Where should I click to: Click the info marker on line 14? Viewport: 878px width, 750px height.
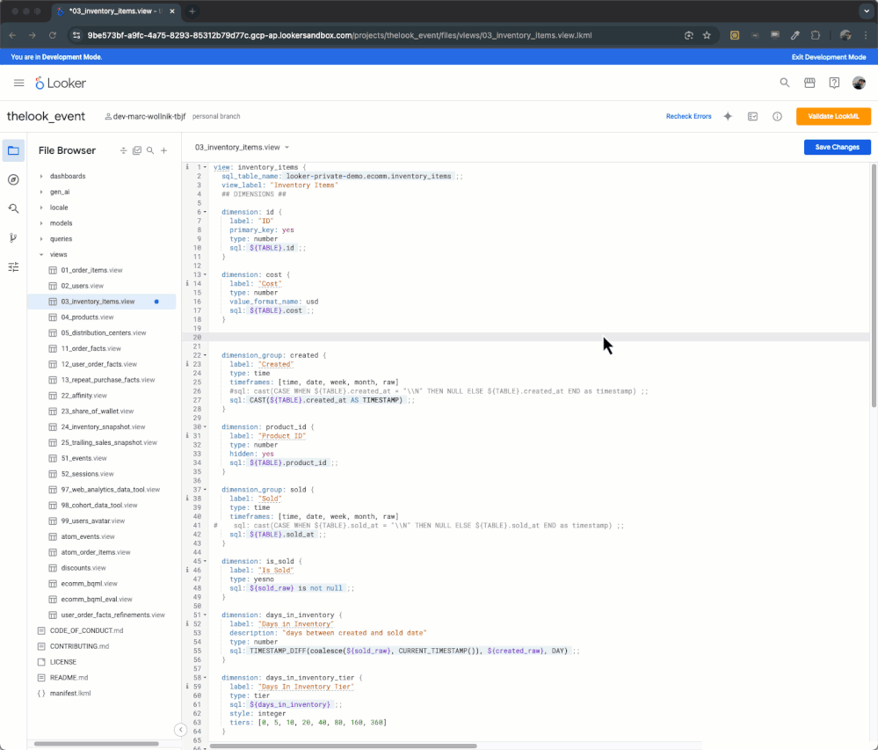[x=187, y=283]
